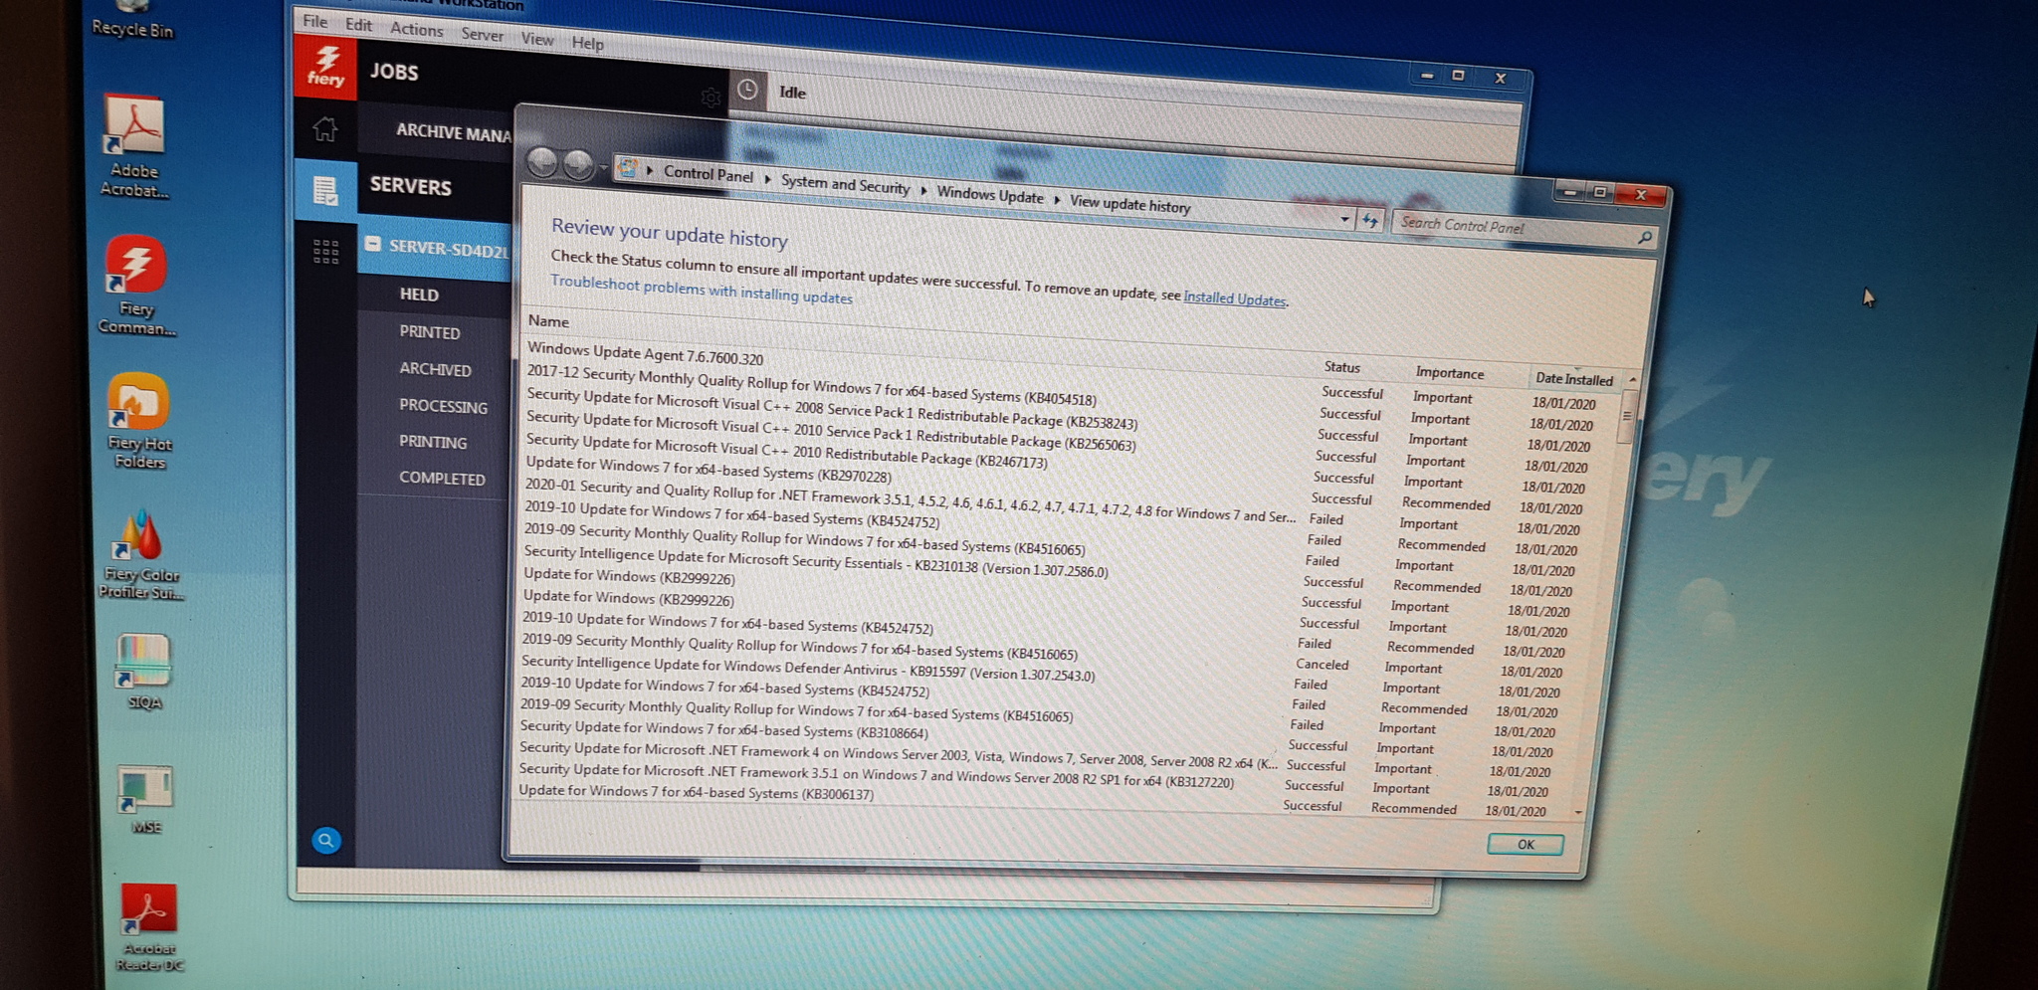
Task: Open the Actions menu
Action: coord(416,30)
